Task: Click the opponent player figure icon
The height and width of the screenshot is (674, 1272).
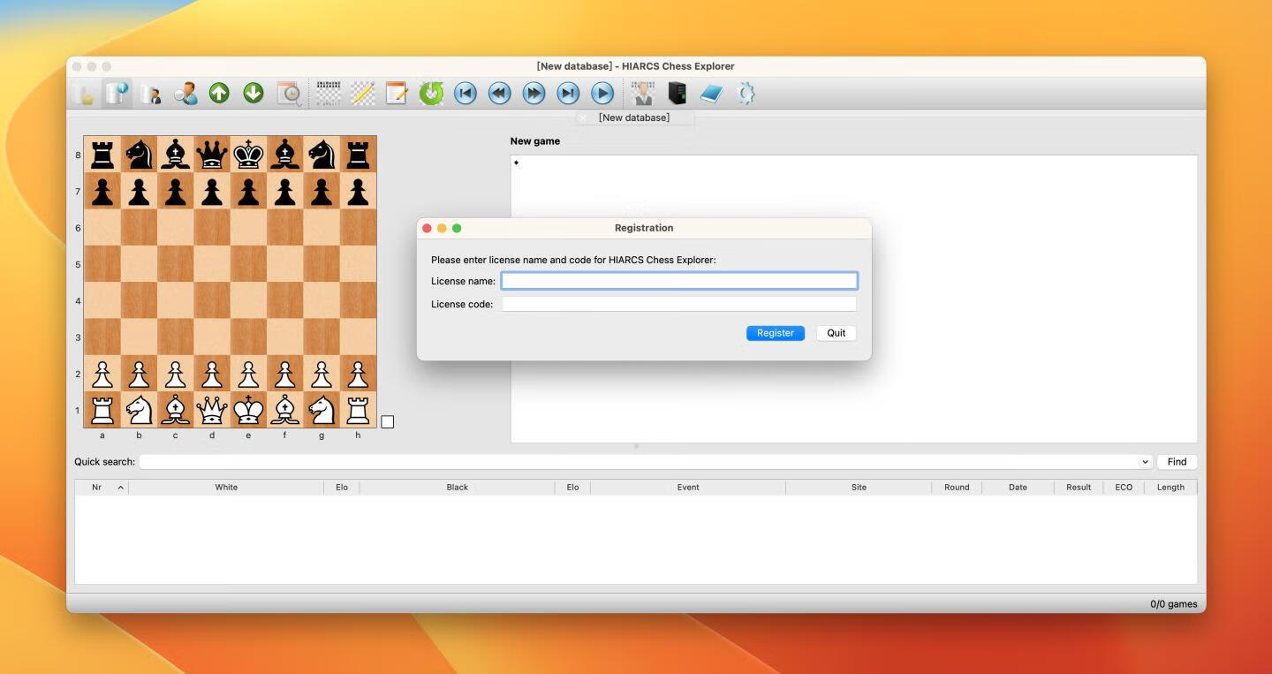Action: tap(643, 94)
